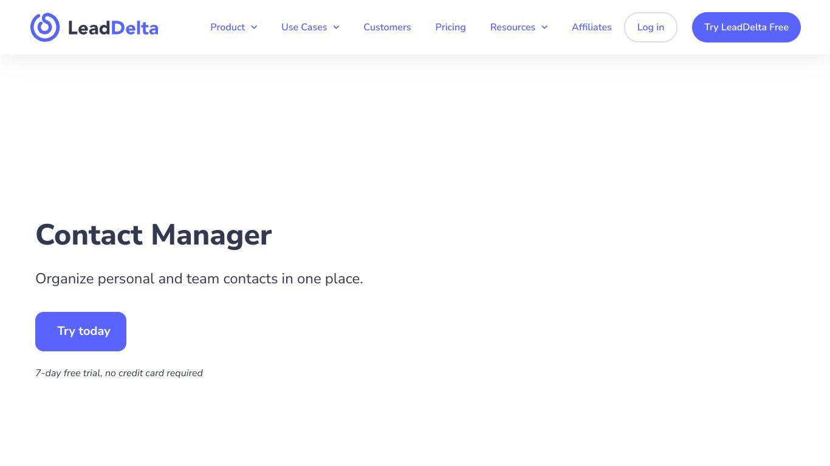Click the LeadDelta wordmark text
The height and width of the screenshot is (466, 830).
click(113, 28)
